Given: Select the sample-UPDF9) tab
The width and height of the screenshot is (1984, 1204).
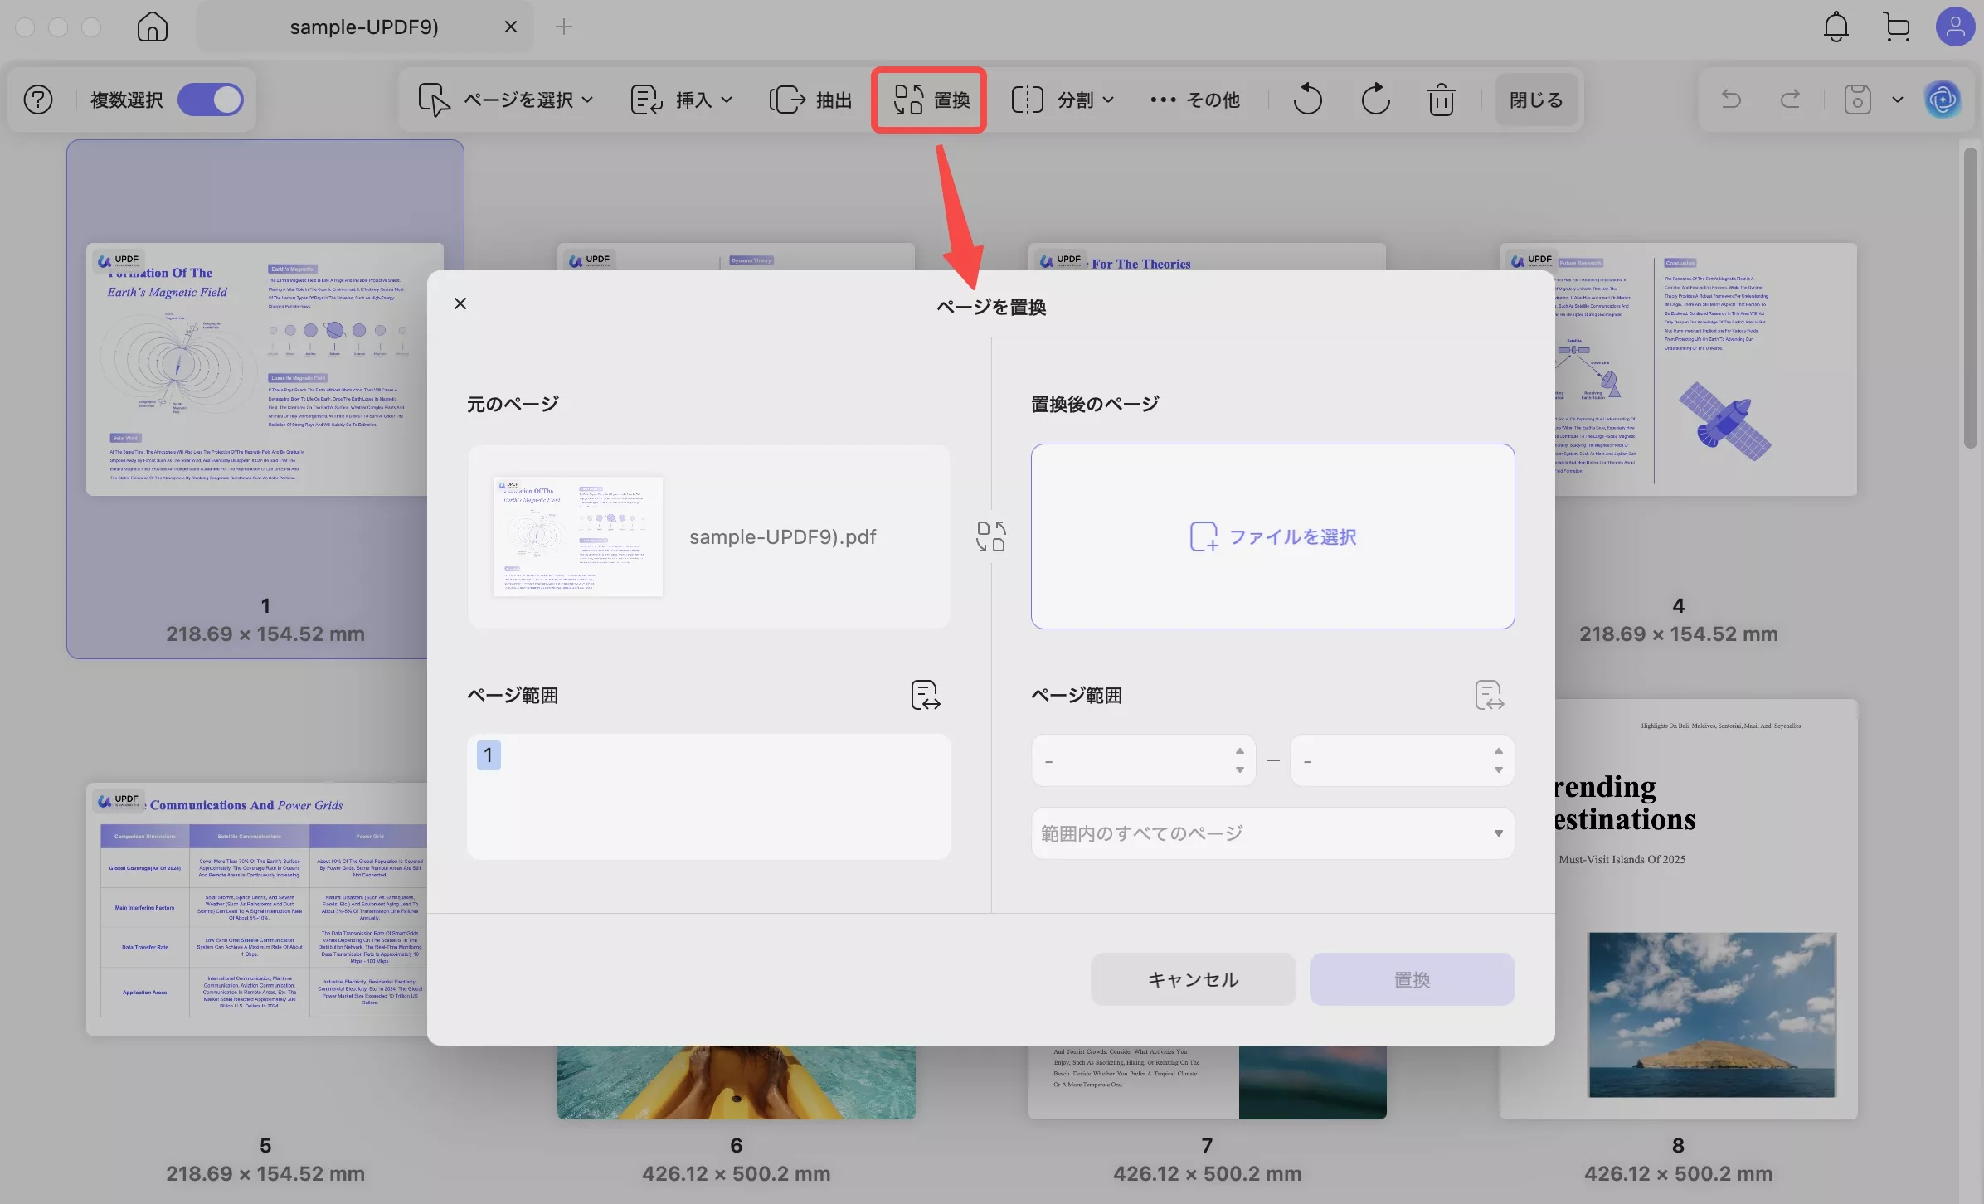Looking at the screenshot, I should pyautogui.click(x=365, y=26).
